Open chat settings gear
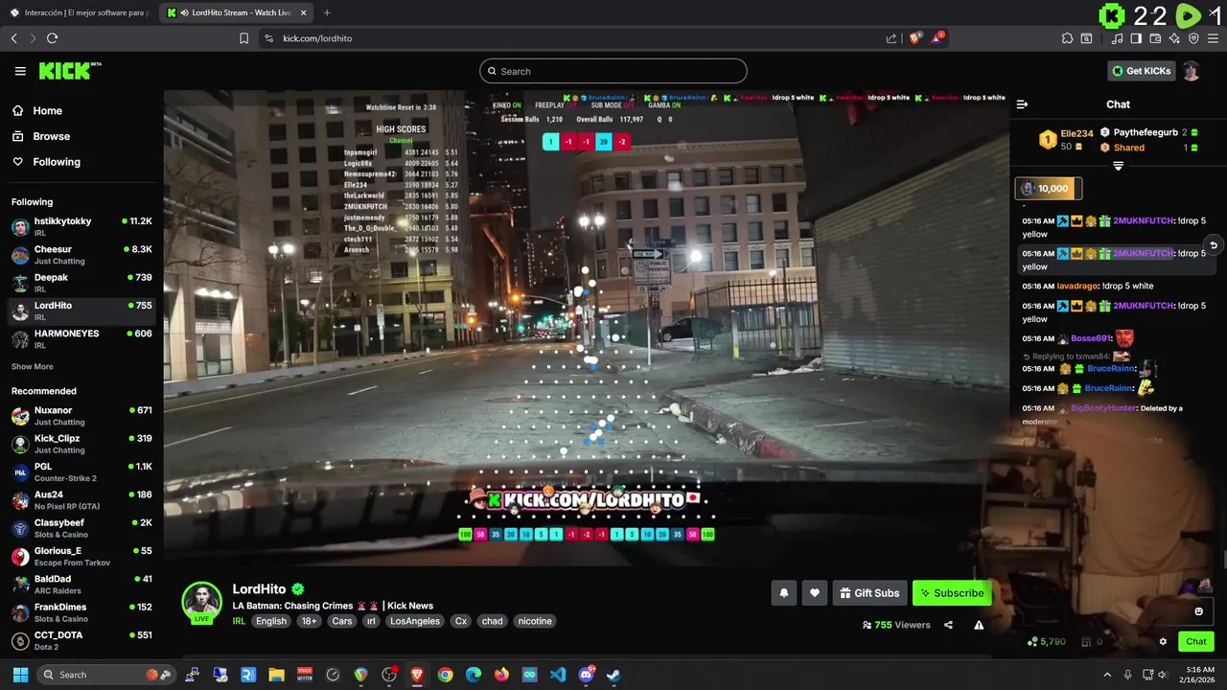 (x=1163, y=642)
